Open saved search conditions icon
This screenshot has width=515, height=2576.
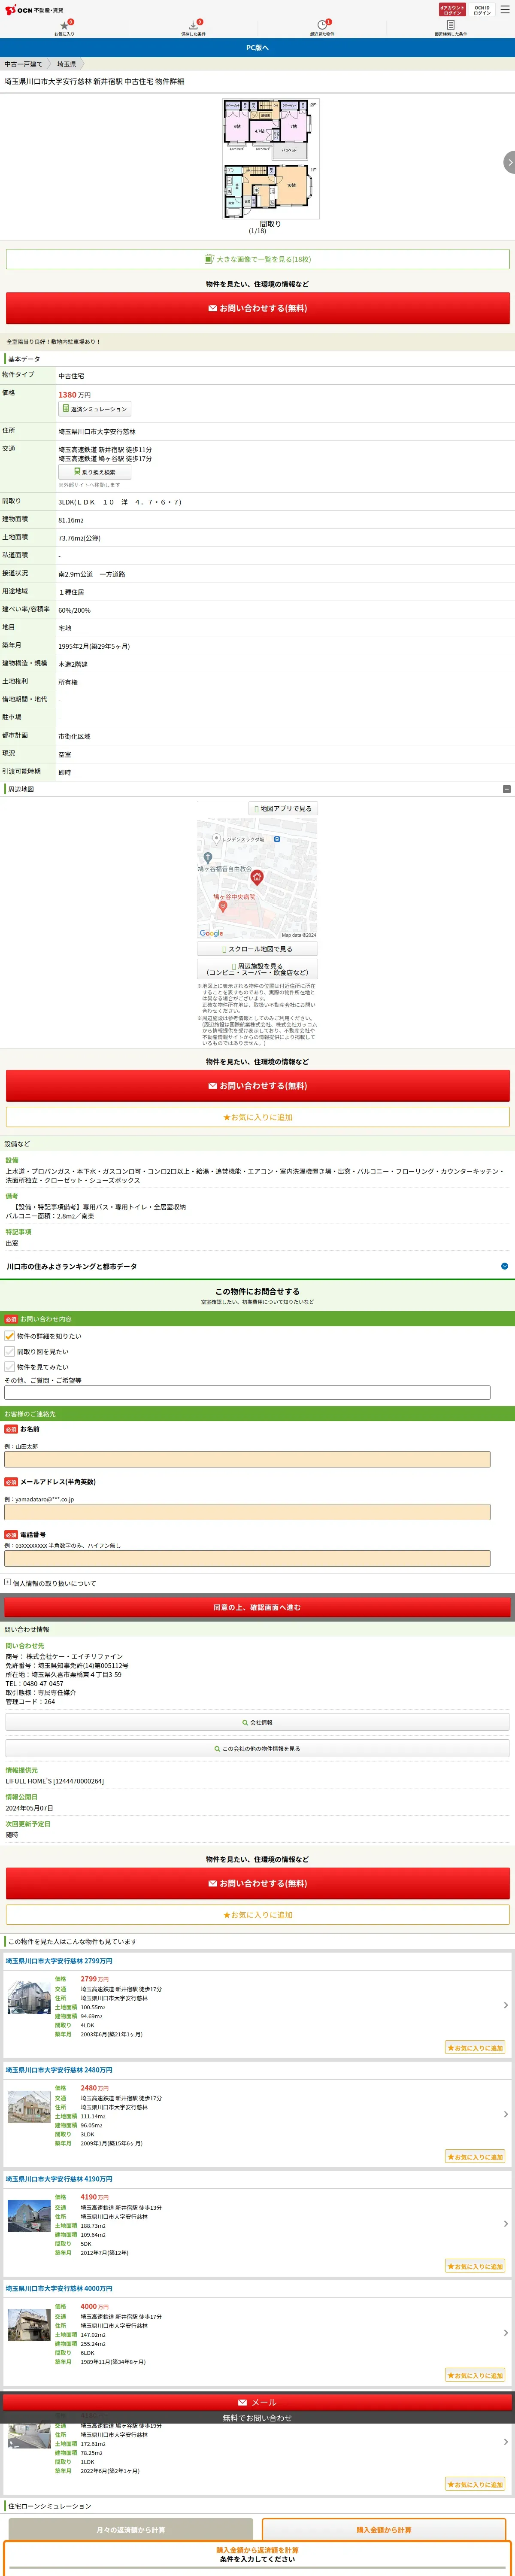(193, 27)
